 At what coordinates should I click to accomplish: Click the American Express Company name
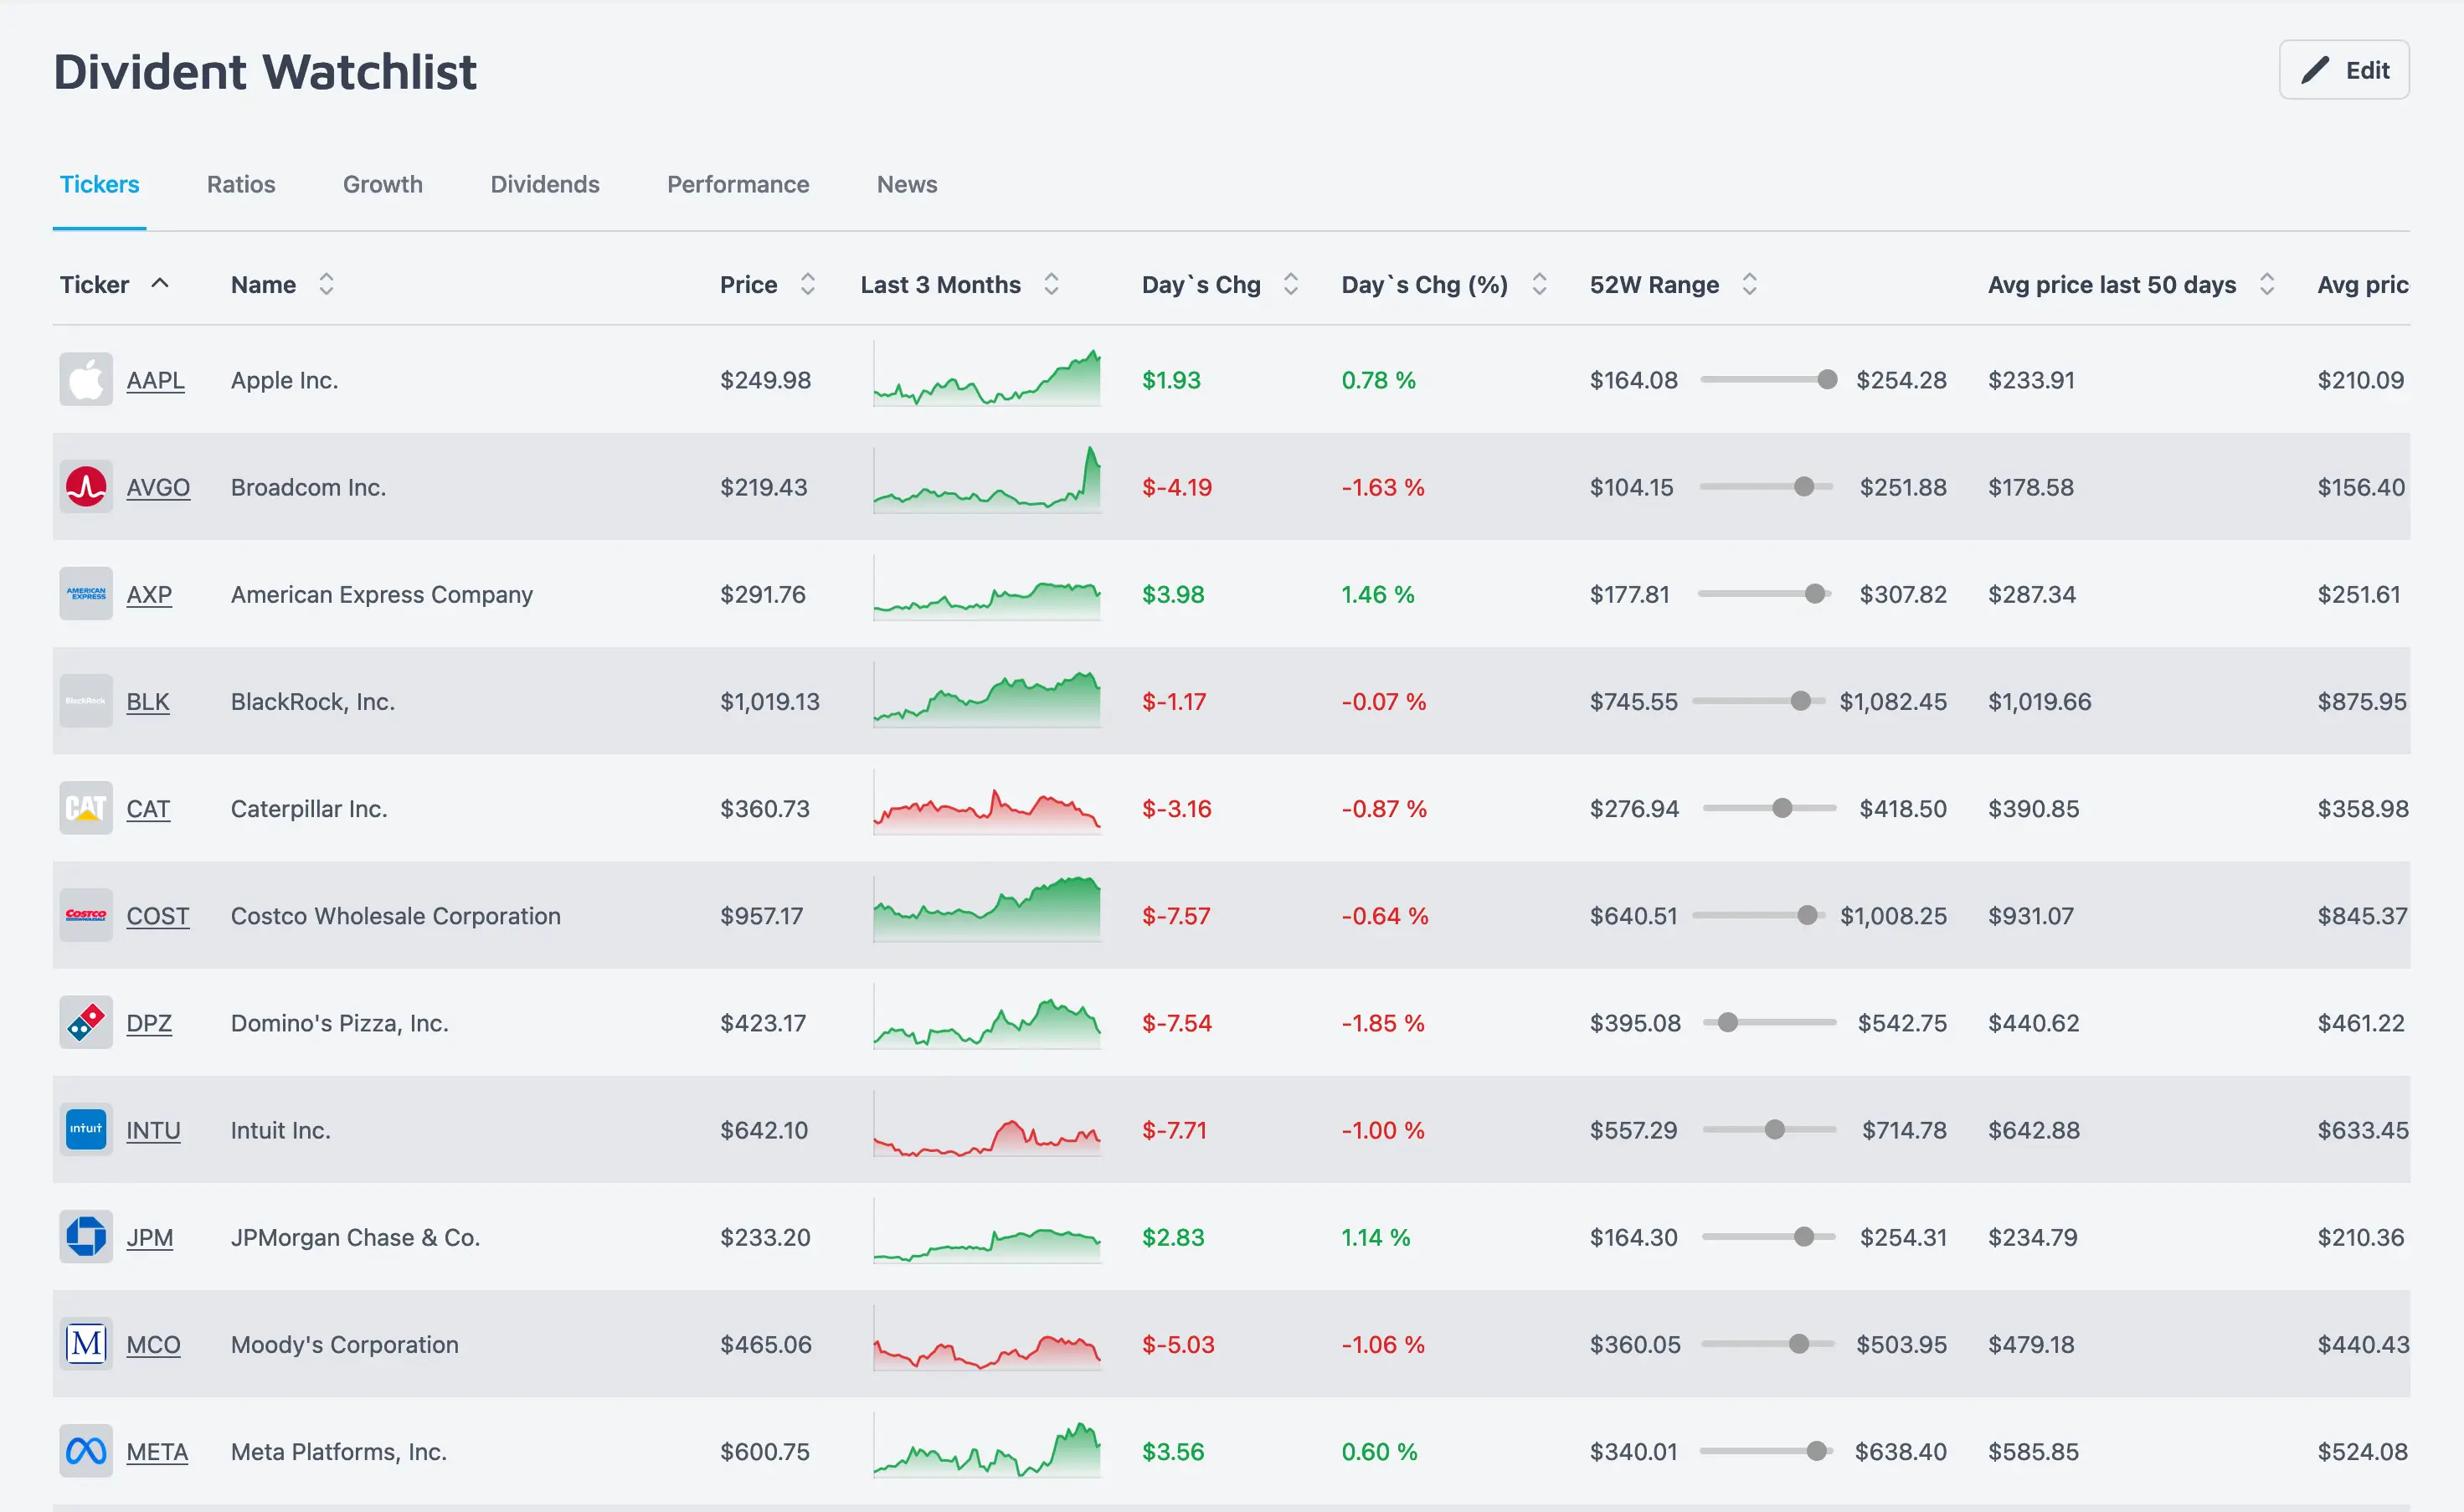click(382, 594)
